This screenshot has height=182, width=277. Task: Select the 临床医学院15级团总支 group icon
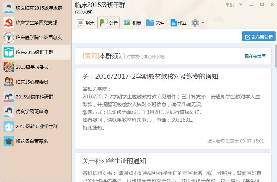[9, 37]
